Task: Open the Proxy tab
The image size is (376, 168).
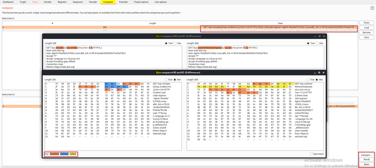Action: [x=35, y=2]
